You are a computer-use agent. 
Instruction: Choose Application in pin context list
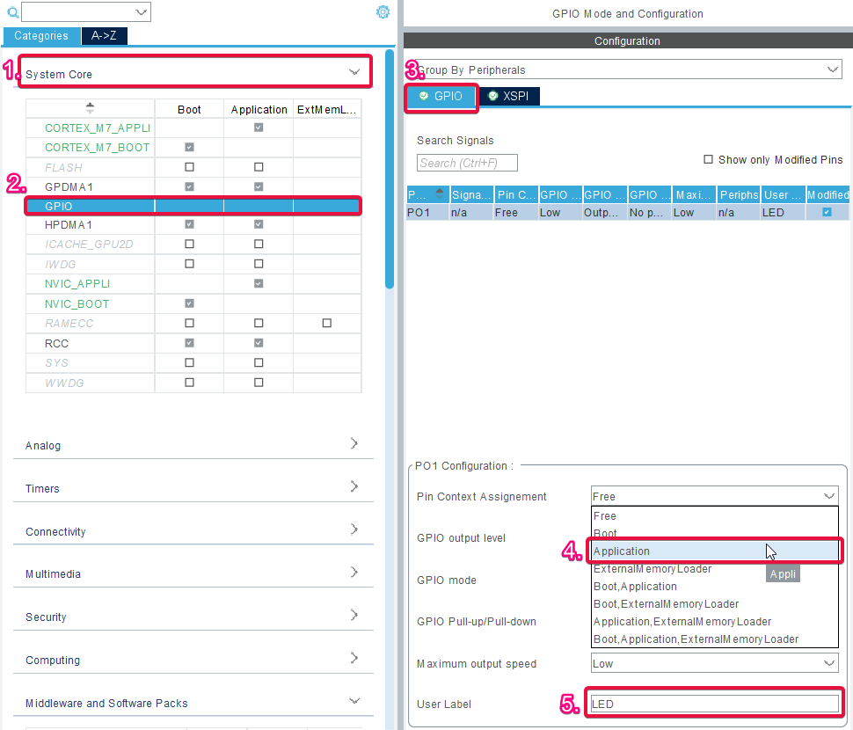click(714, 551)
